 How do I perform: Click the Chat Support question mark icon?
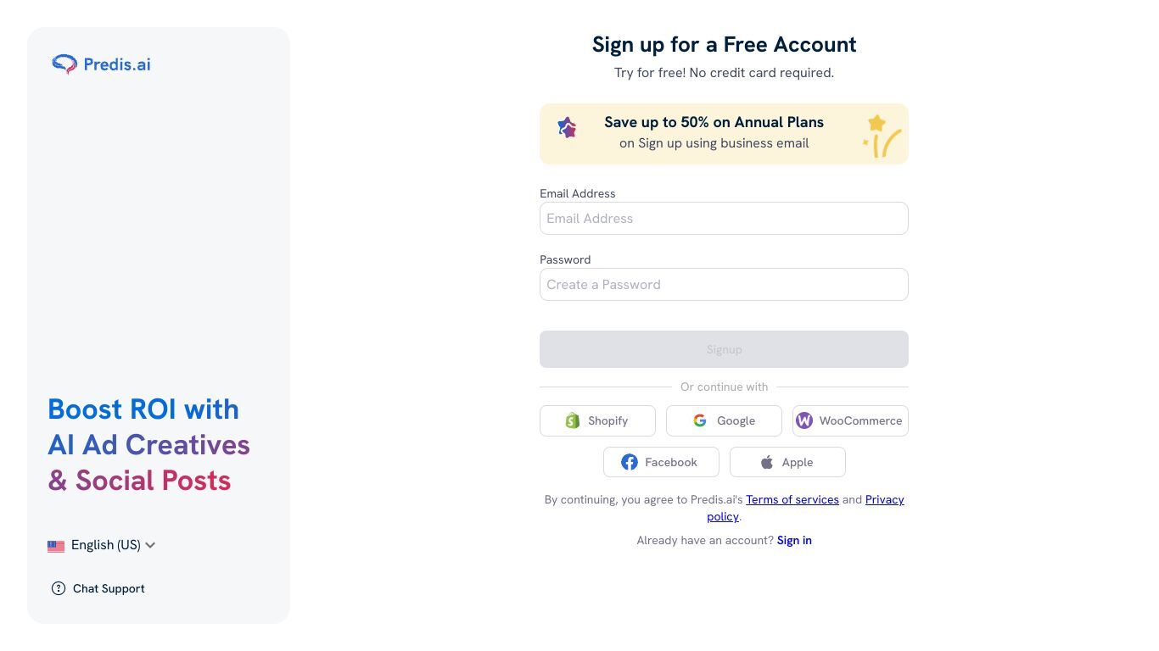[59, 588]
